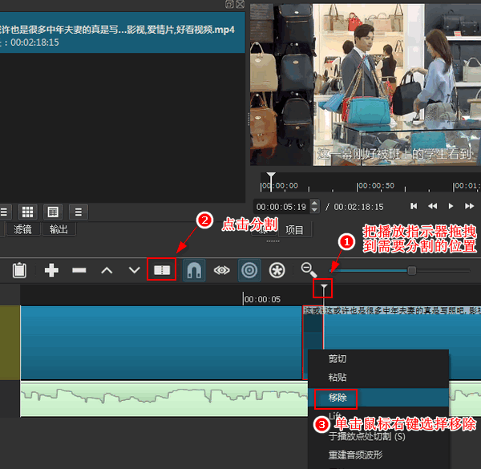Click the timeline playhead marker
The height and width of the screenshot is (469, 481).
point(324,287)
